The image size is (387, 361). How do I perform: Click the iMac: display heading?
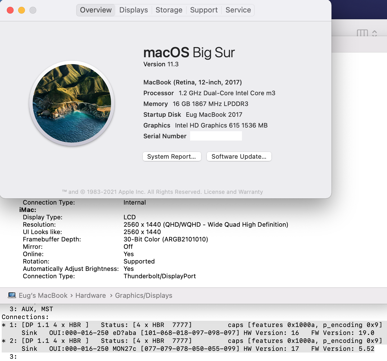(28, 210)
